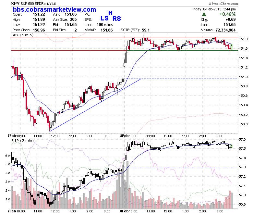
Task: Click '7Feb' on the RSP chart time axis
Action: 12,211
